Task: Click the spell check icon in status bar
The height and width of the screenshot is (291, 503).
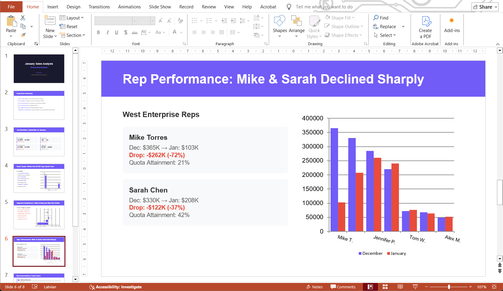Action: (x=35, y=287)
